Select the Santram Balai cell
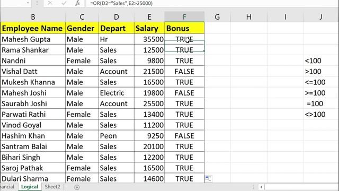Image resolution: width=339 pixels, height=191 pixels. pyautogui.click(x=33, y=146)
